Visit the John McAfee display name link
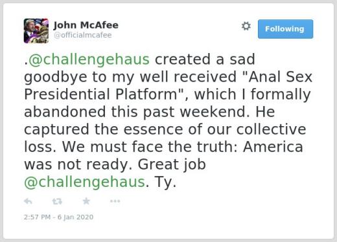 click(86, 25)
